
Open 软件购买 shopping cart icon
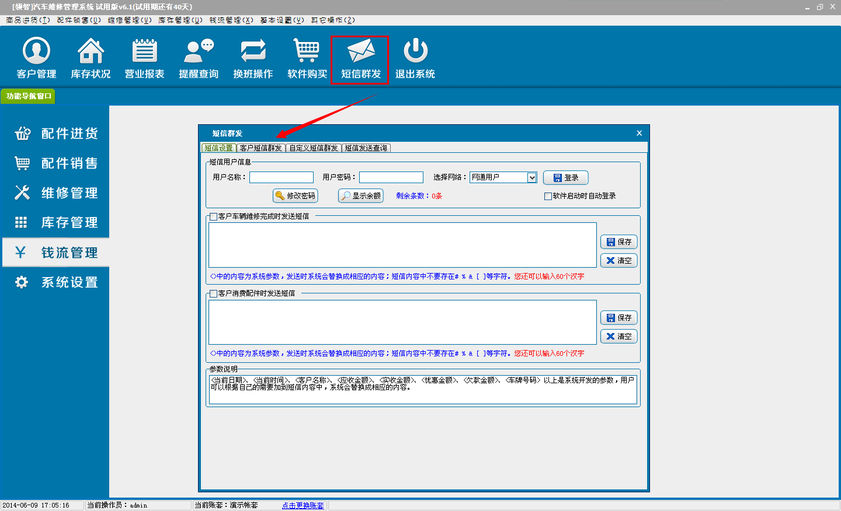pyautogui.click(x=307, y=58)
